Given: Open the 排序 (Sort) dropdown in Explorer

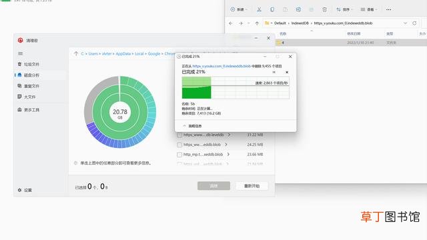Looking at the screenshot, I should point(344,9).
